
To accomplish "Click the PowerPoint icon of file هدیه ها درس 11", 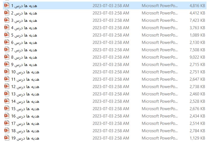I will tap(7, 79).
